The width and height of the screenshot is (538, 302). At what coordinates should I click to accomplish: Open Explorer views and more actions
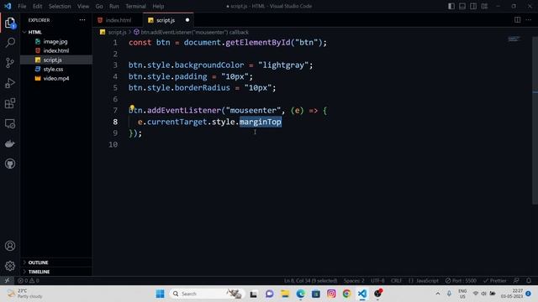(x=82, y=20)
